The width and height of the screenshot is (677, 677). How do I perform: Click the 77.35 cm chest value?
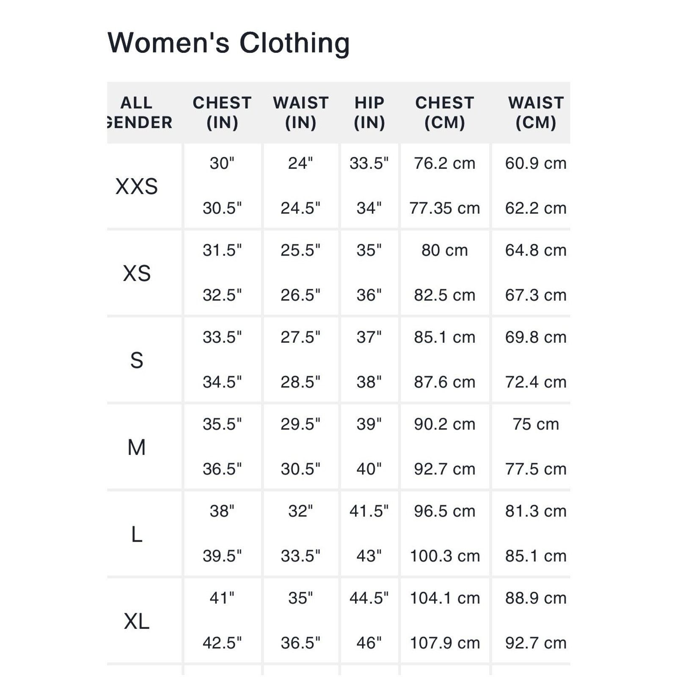pyautogui.click(x=445, y=208)
